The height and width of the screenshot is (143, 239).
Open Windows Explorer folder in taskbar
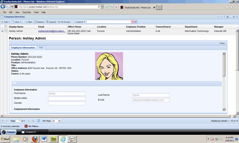16,139
